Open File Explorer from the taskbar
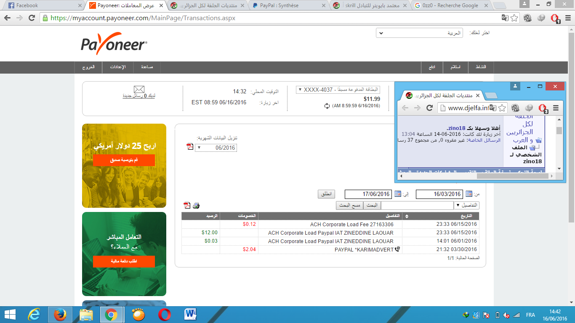This screenshot has width=575, height=323. (x=86, y=315)
